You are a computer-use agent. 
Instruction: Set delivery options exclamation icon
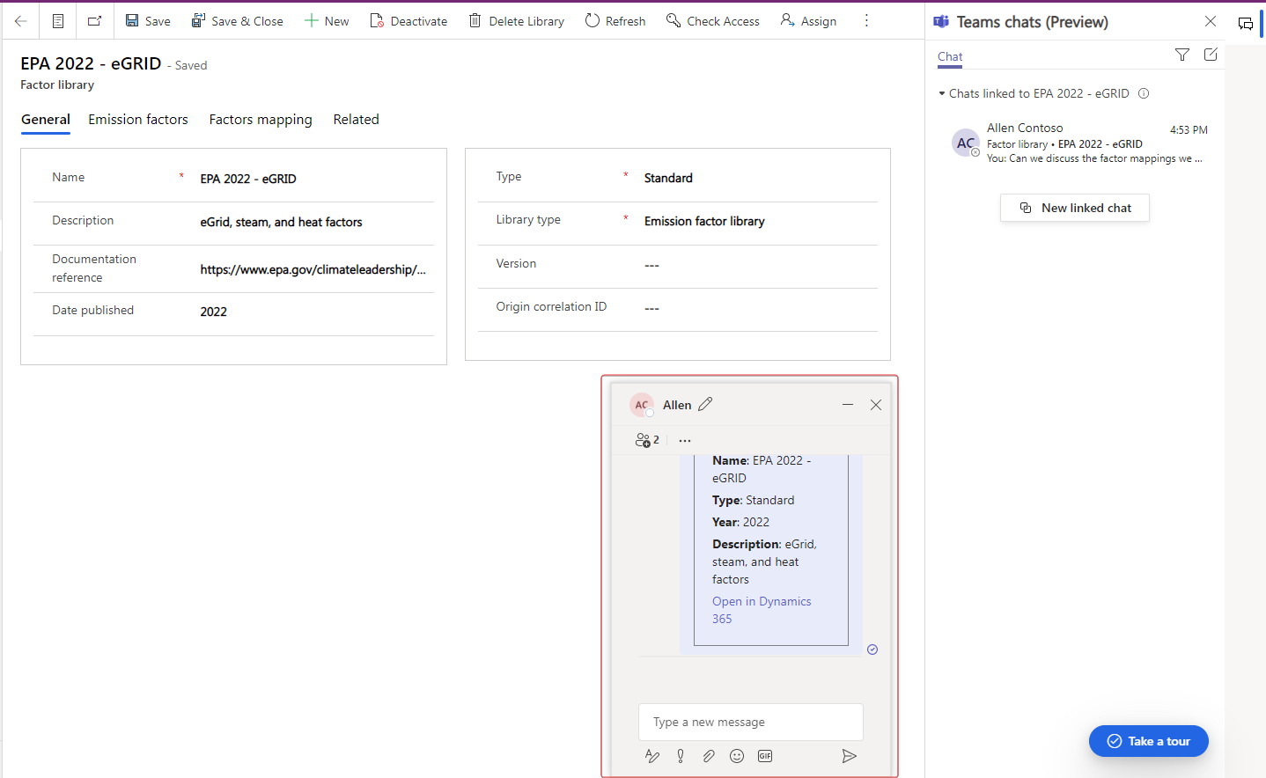tap(681, 756)
